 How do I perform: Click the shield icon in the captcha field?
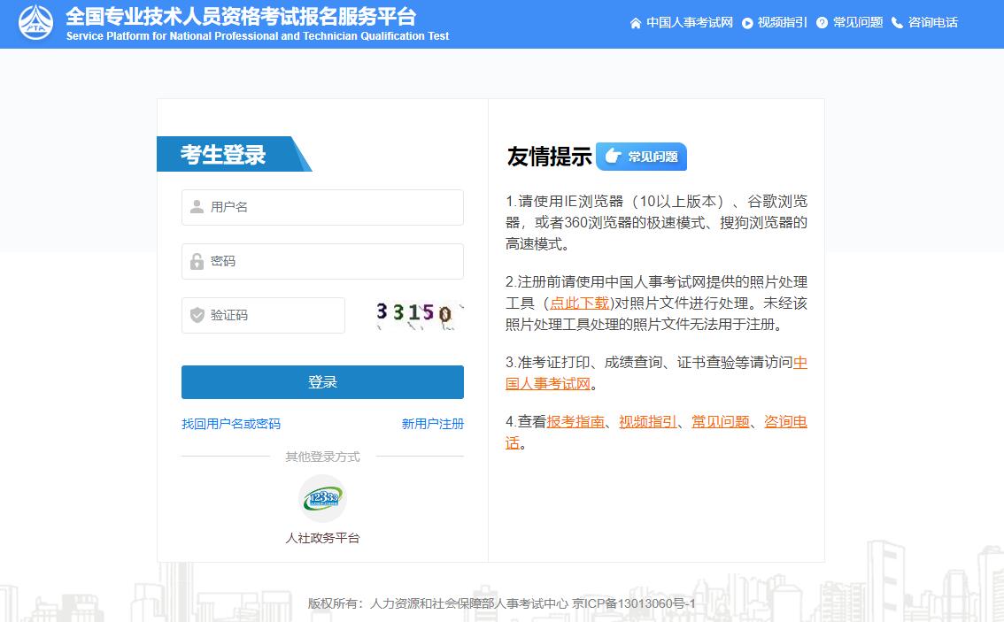pyautogui.click(x=197, y=315)
